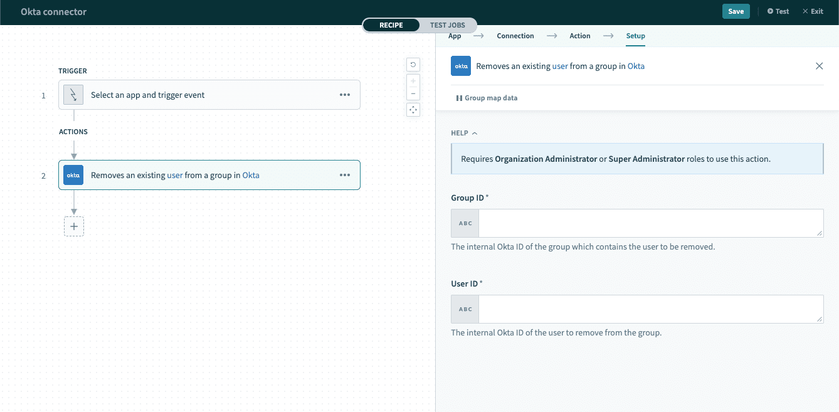Open the ellipsis menu on step 2

click(344, 175)
